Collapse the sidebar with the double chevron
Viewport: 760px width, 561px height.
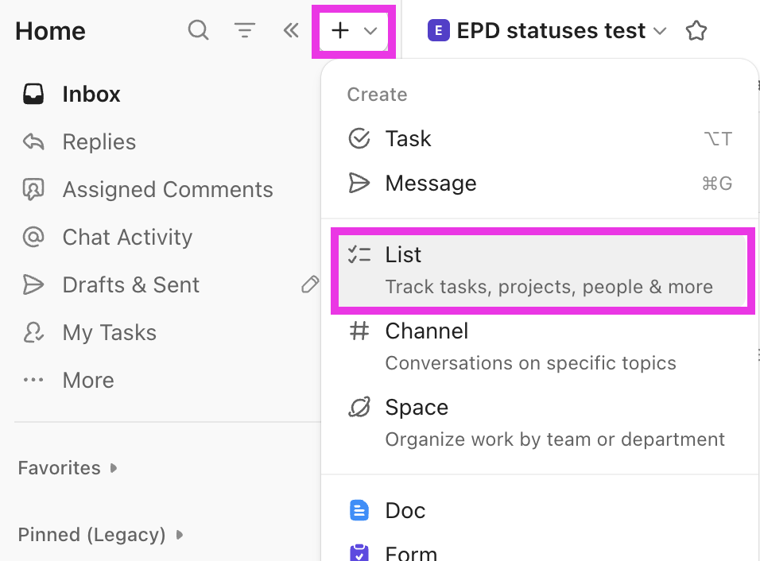[290, 30]
